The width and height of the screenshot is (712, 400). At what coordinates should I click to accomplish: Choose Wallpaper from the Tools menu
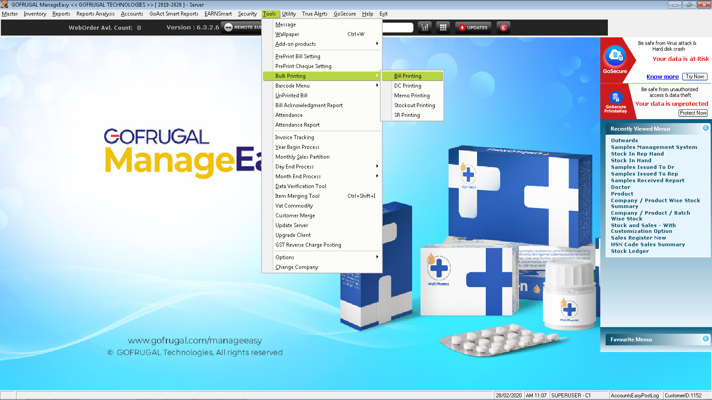pos(323,34)
